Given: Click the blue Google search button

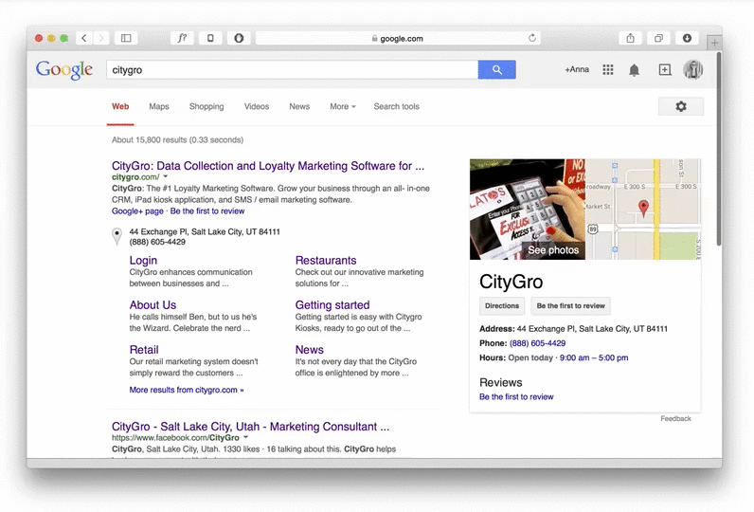Looking at the screenshot, I should 496,70.
